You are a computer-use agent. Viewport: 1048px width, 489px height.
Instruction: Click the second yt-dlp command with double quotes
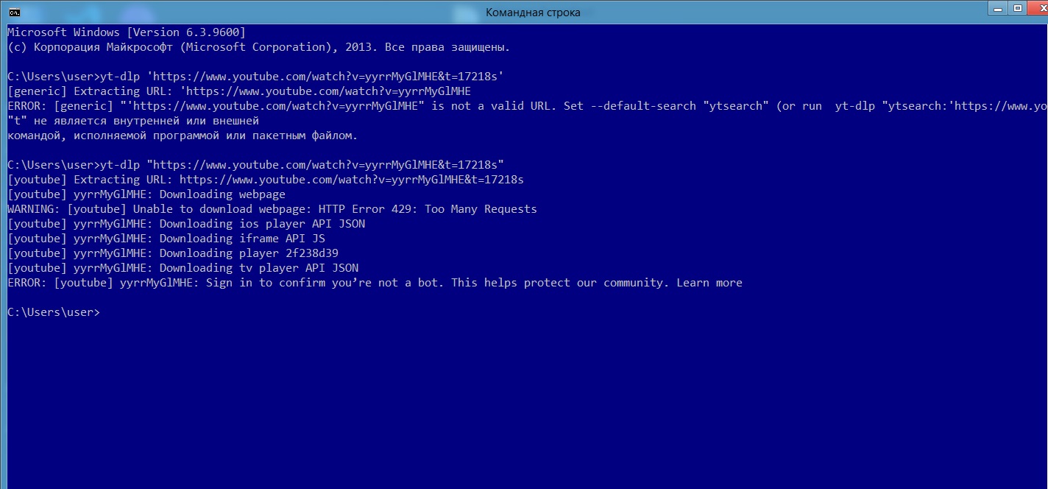[255, 165]
